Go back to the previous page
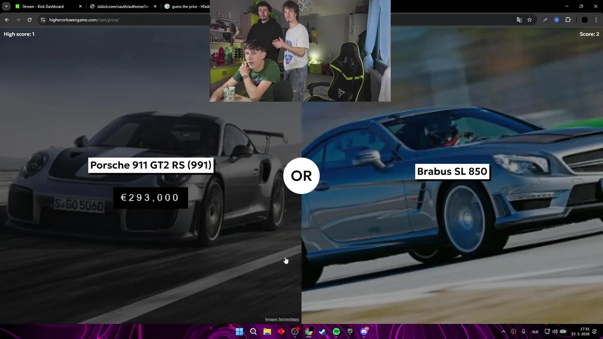 7,20
